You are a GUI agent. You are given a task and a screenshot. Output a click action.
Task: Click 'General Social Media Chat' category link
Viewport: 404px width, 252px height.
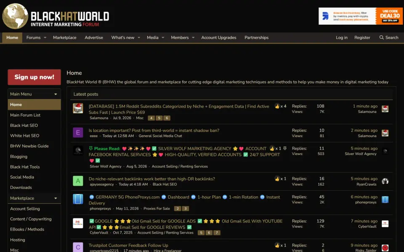click(x=160, y=136)
